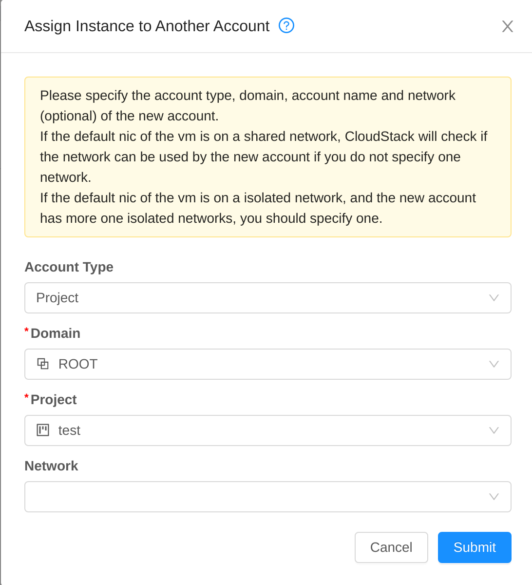Open the Account Type dropdown showing Project

(x=267, y=297)
